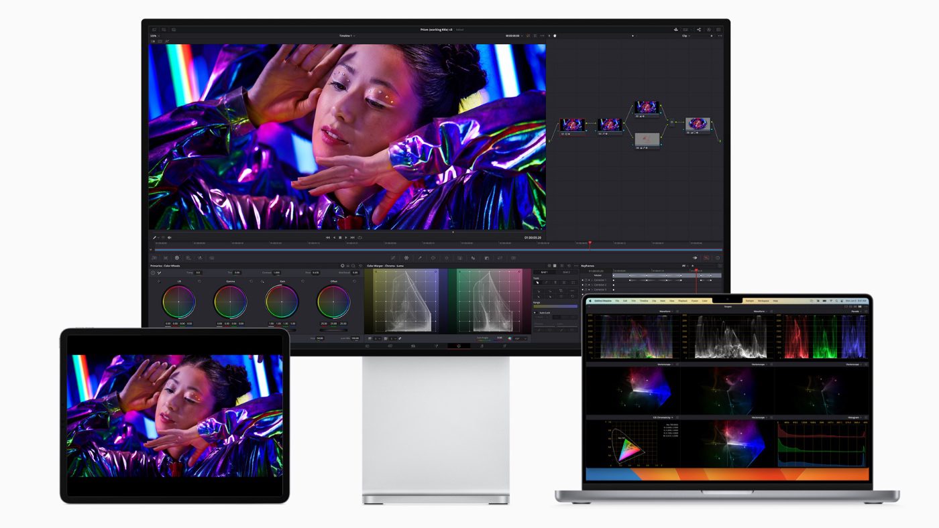Select the Color page icon in bottom bar
This screenshot has height=528, width=939.
pos(459,346)
